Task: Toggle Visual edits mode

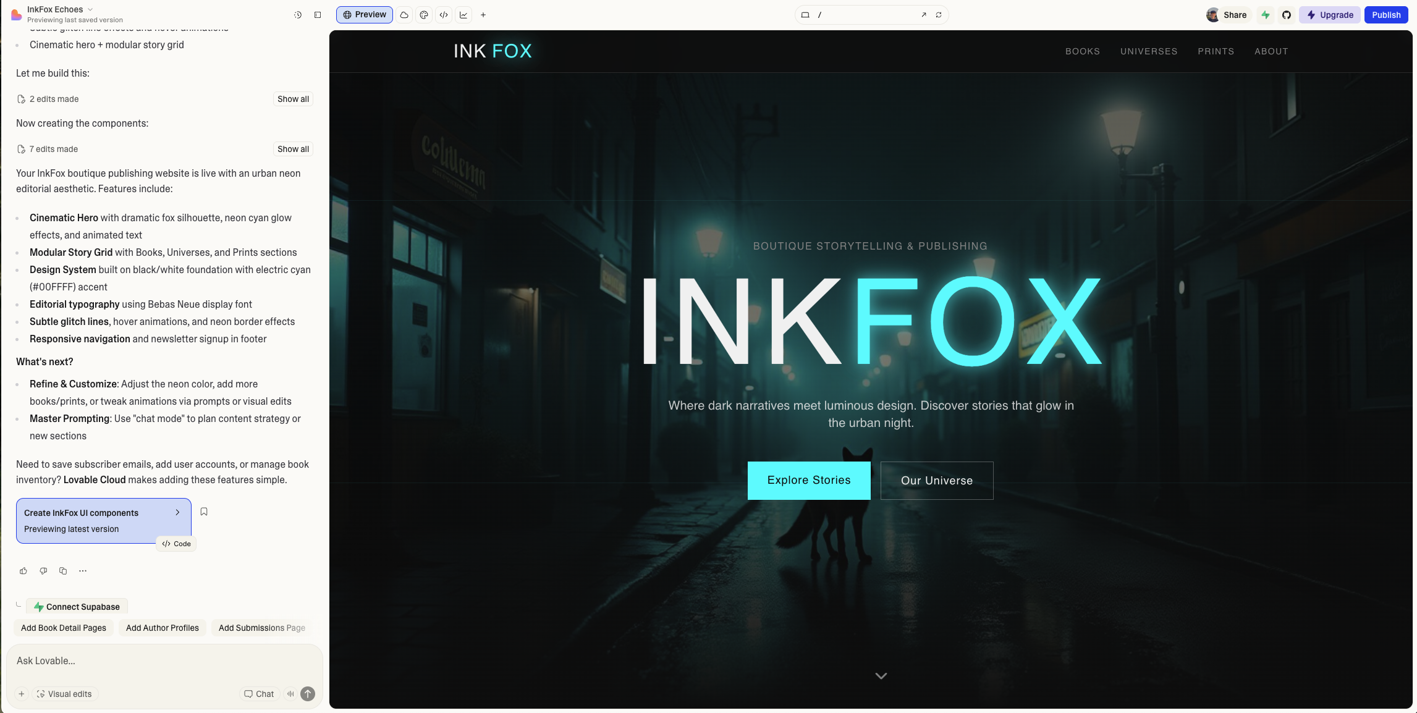Action: point(64,694)
